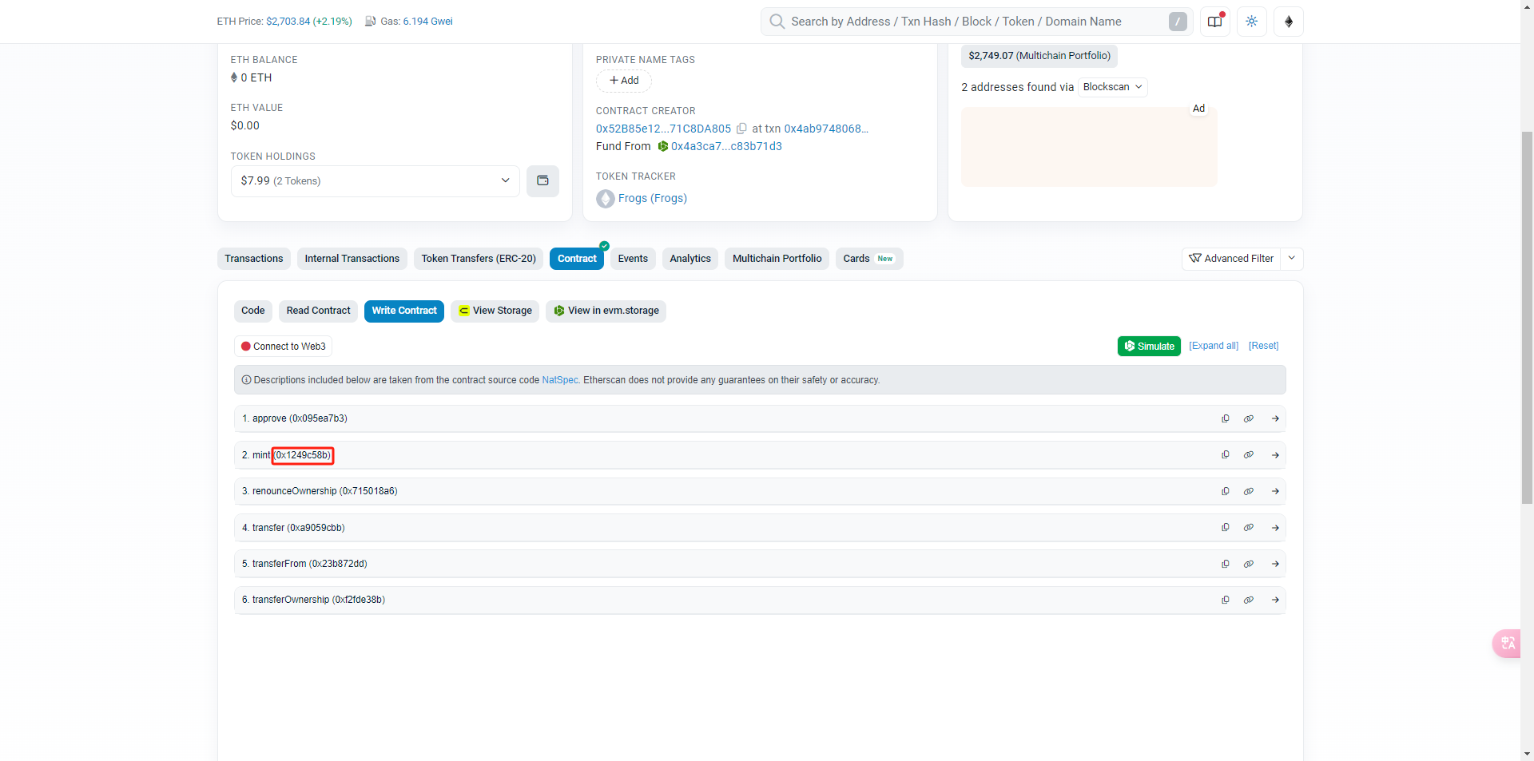
Task: Copy the contract creator address
Action: [x=741, y=129]
